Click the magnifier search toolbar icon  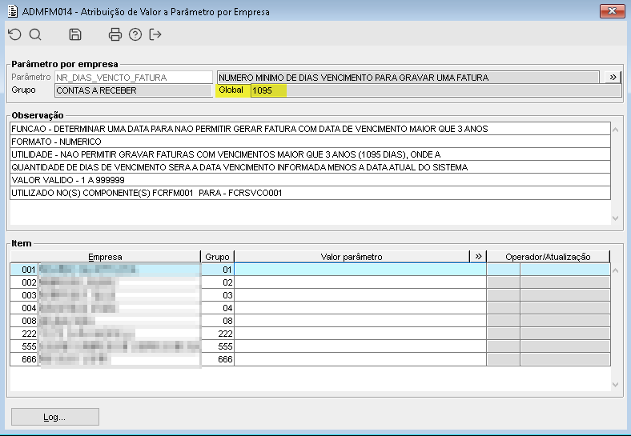(x=35, y=34)
